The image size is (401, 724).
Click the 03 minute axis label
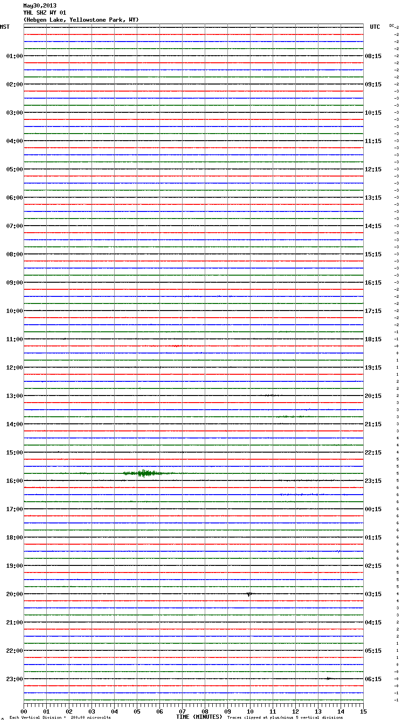[x=92, y=711]
